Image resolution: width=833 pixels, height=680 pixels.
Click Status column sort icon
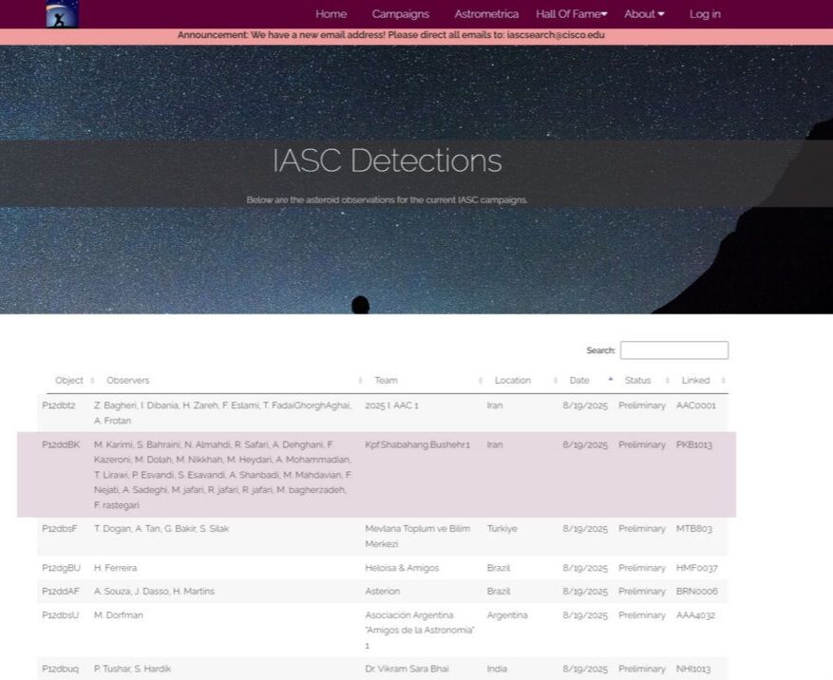click(x=667, y=381)
